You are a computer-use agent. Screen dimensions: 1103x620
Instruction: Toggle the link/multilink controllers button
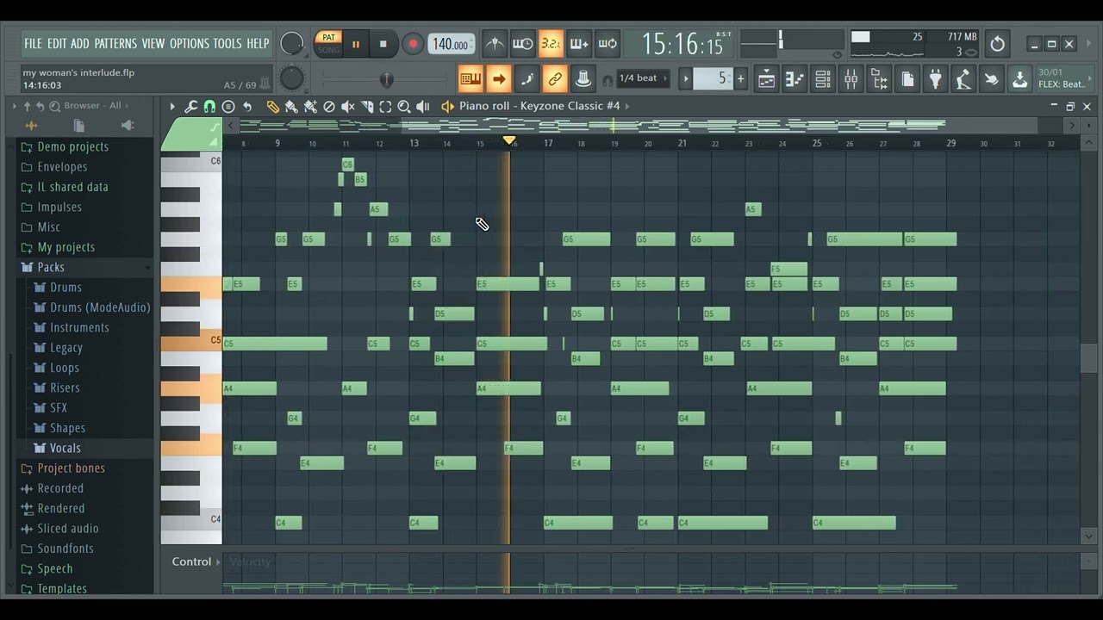555,79
